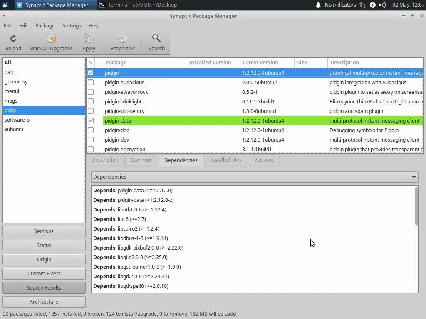Switch to the Terminal window in taskbar
This screenshot has height=319, width=426.
pyautogui.click(x=138, y=5)
